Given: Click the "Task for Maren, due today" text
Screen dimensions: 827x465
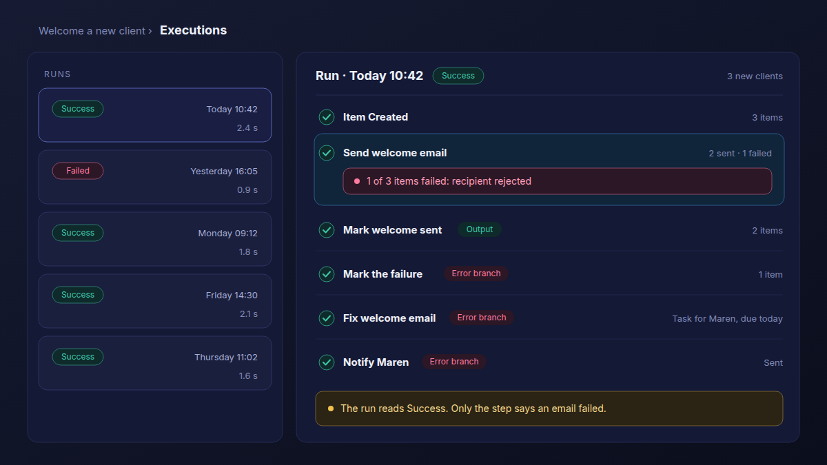Looking at the screenshot, I should tap(728, 319).
